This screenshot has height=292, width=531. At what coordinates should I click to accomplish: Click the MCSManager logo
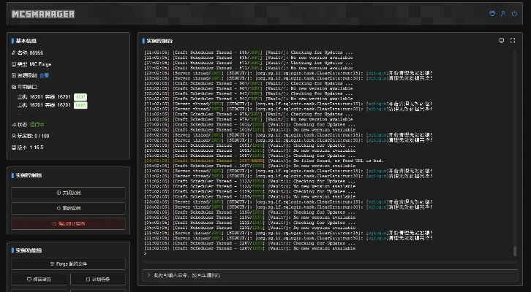coord(43,14)
